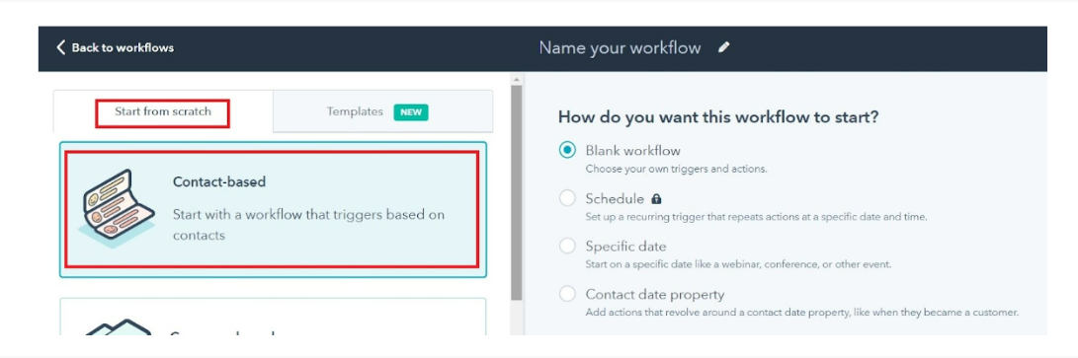
Task: Go back to workflows link
Action: point(115,47)
